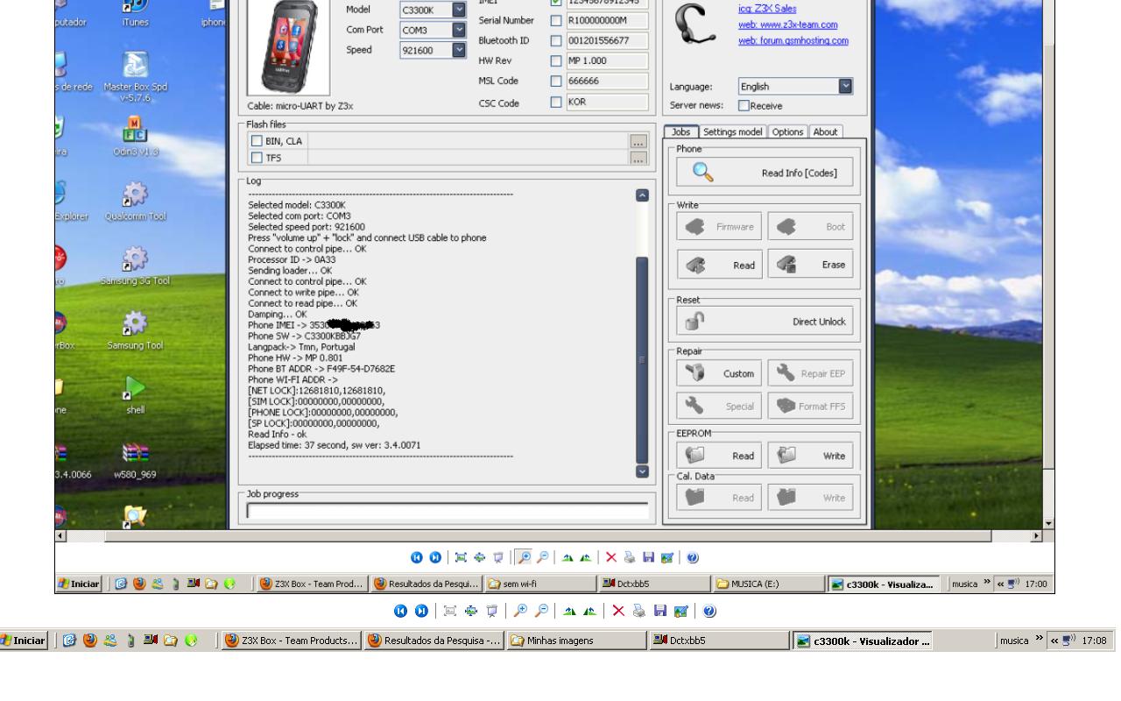
Task: Toggle the HW Rev checkbox
Action: [x=555, y=60]
